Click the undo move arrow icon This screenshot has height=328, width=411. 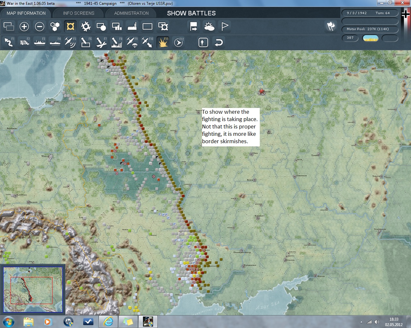pyautogui.click(x=219, y=42)
